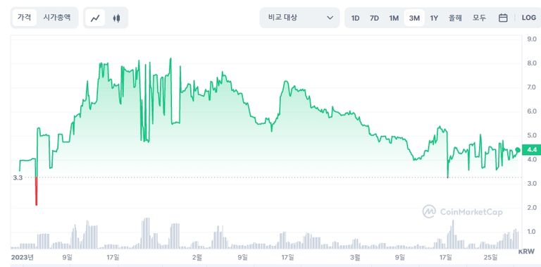Expand the chevron beside 비교 대상
Image resolution: width=541 pixels, height=267 pixels.
[x=330, y=18]
